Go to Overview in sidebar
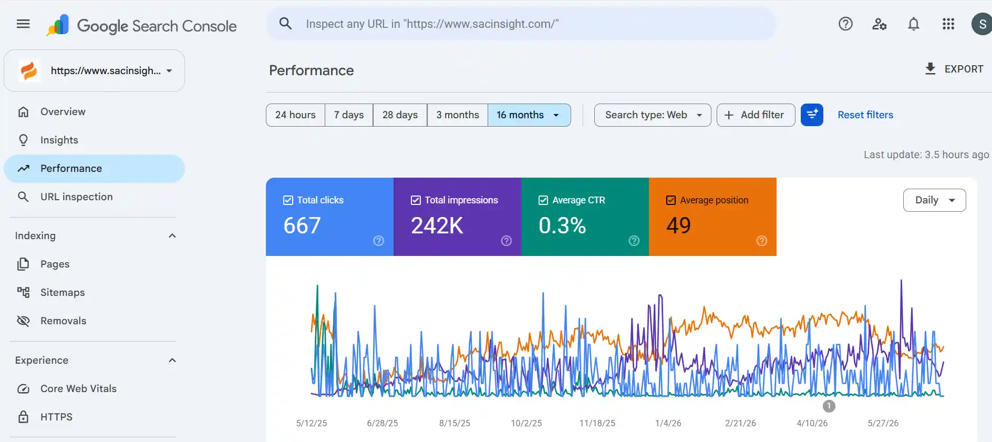The image size is (992, 442). 95,112
